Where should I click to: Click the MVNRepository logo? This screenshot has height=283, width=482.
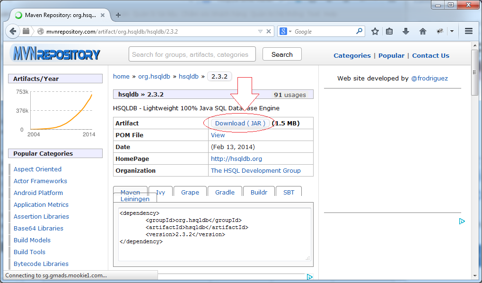coord(55,53)
